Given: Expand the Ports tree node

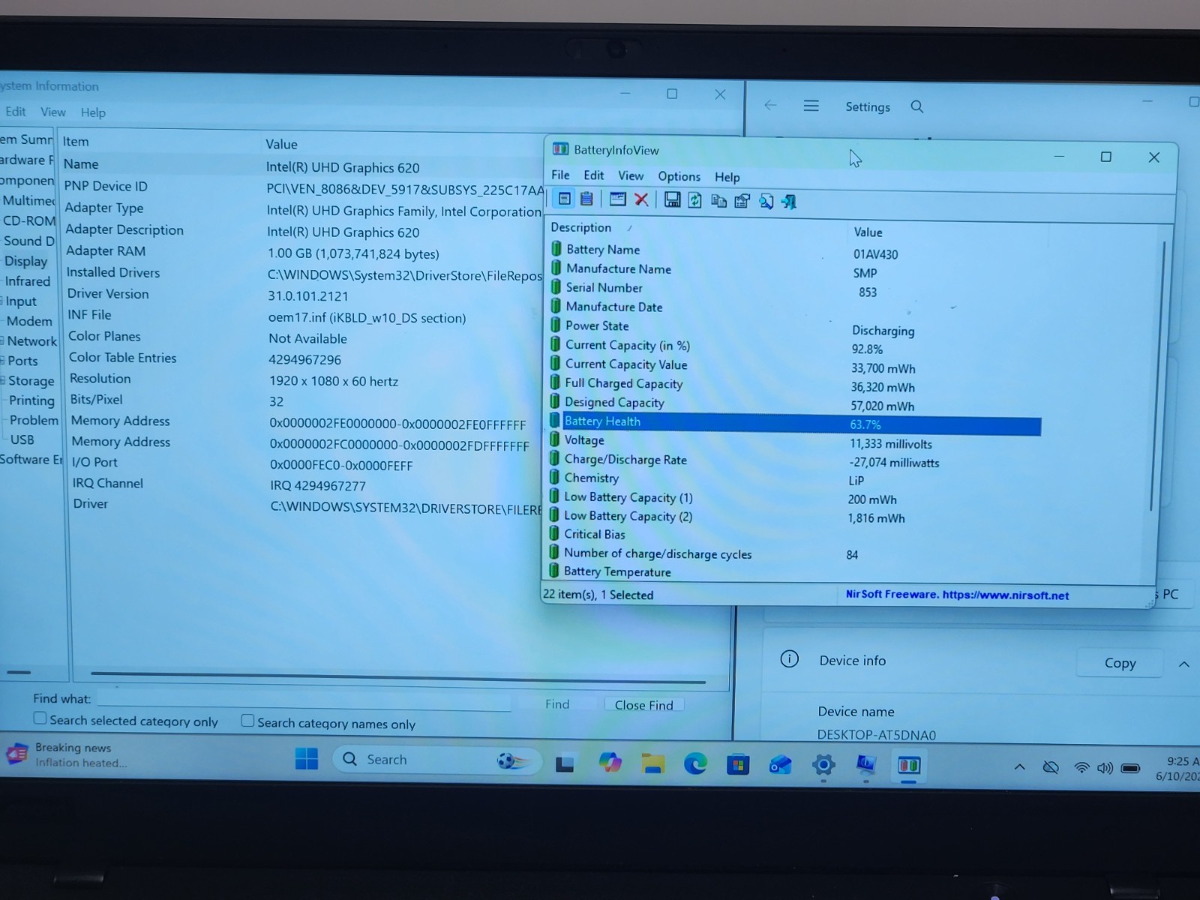Looking at the screenshot, I should tap(3, 361).
